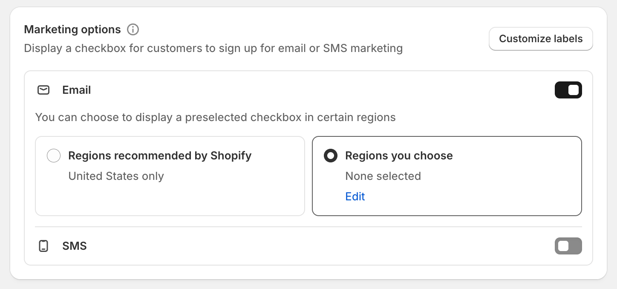
Task: Click the None selected text
Action: tap(383, 176)
